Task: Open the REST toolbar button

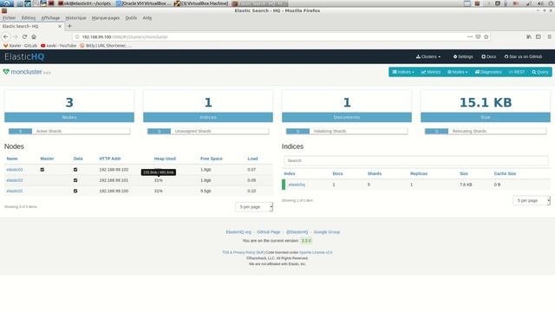Action: (x=517, y=72)
